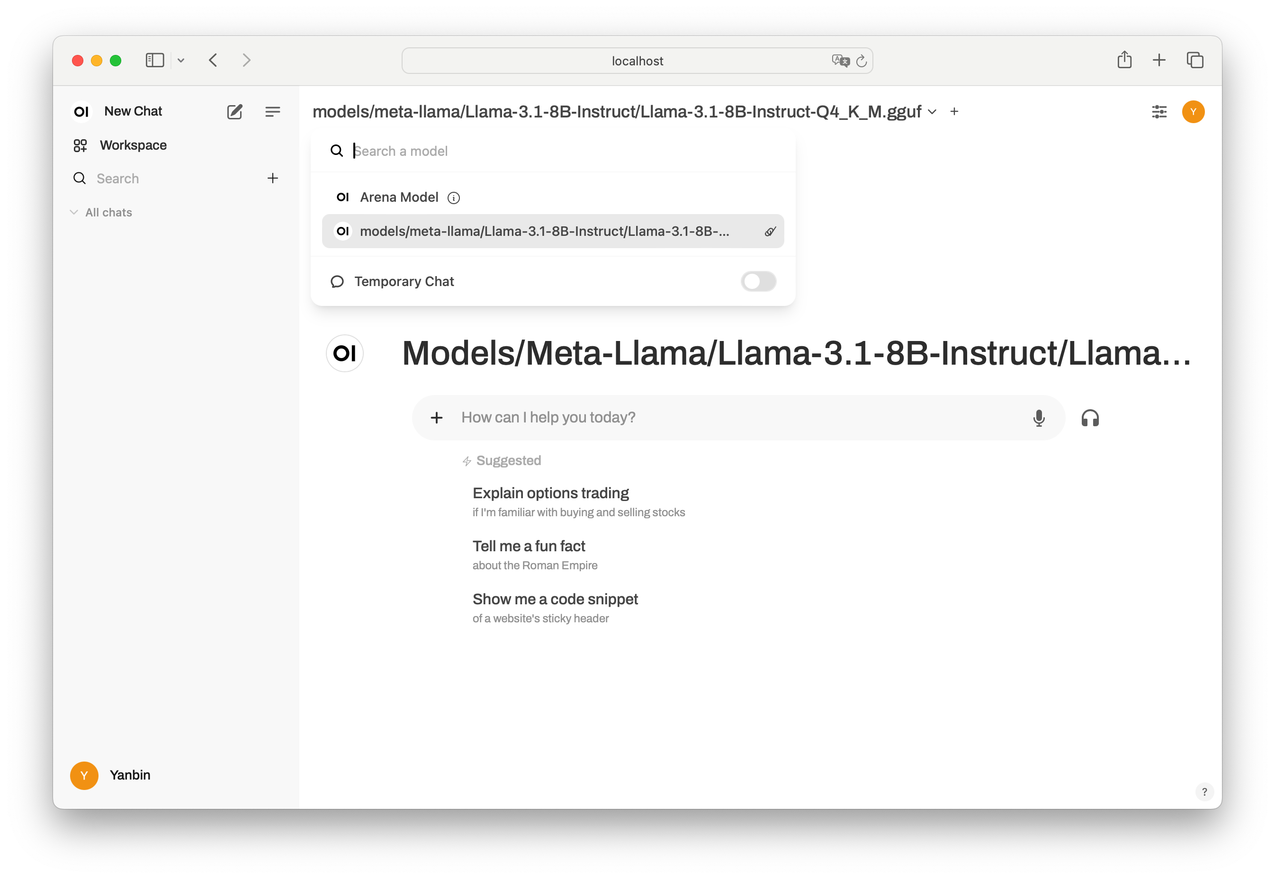Image resolution: width=1275 pixels, height=879 pixels.
Task: Click plus to add another model
Action: [954, 112]
